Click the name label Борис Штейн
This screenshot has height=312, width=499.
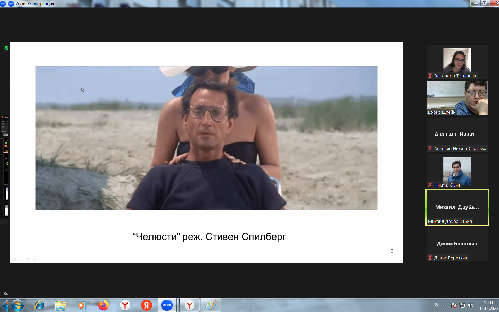[441, 112]
